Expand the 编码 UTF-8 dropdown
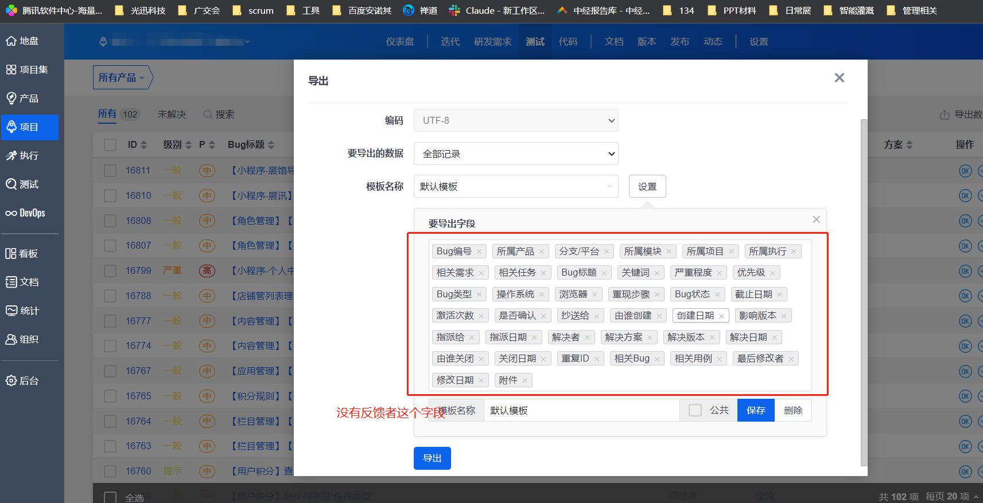Viewport: 983px width, 503px height. [x=515, y=120]
